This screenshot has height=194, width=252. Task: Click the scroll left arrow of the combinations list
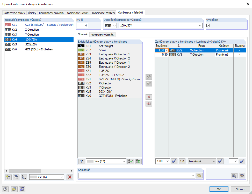(x=6, y=171)
